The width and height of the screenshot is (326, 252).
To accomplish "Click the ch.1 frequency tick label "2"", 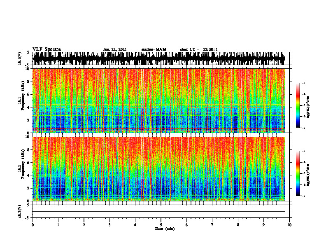I will pyautogui.click(x=28, y=120).
